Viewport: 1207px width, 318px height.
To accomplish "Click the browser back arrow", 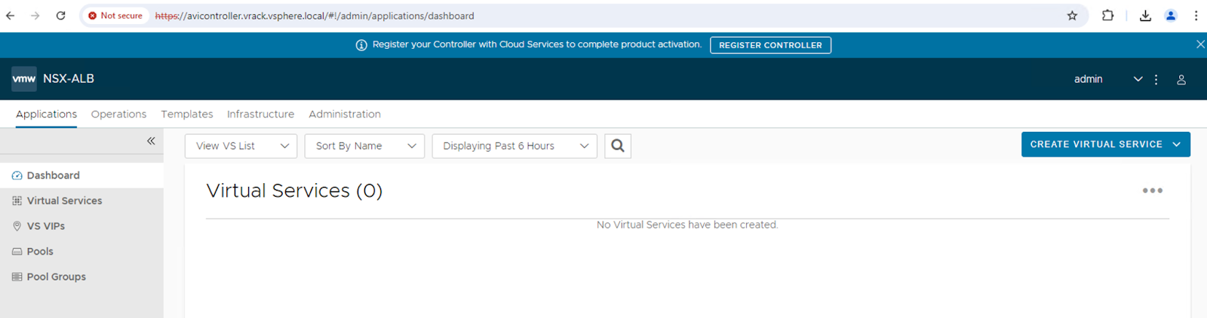I will click(11, 15).
